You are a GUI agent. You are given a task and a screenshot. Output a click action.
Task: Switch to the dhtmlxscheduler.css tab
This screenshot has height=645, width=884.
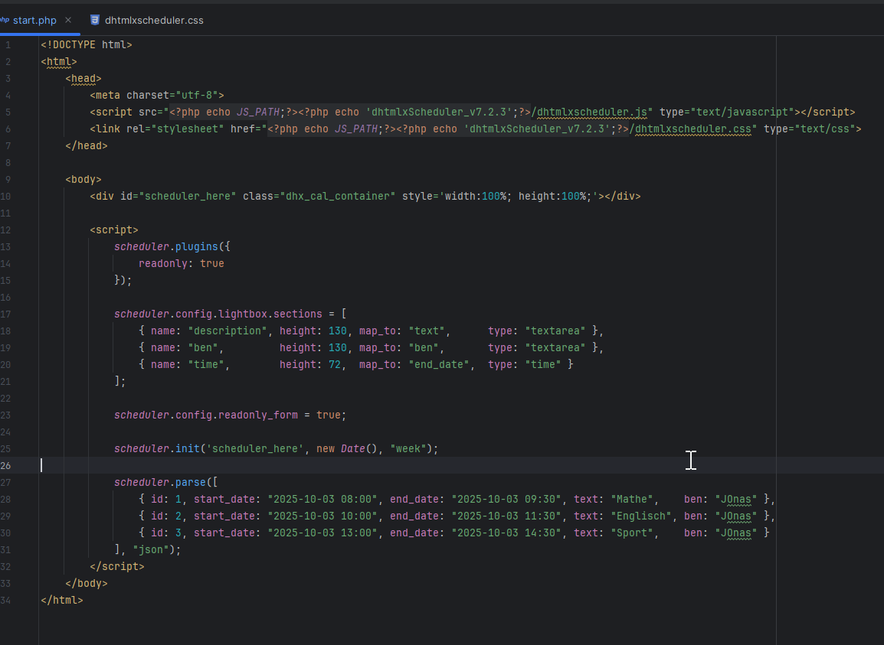point(153,20)
